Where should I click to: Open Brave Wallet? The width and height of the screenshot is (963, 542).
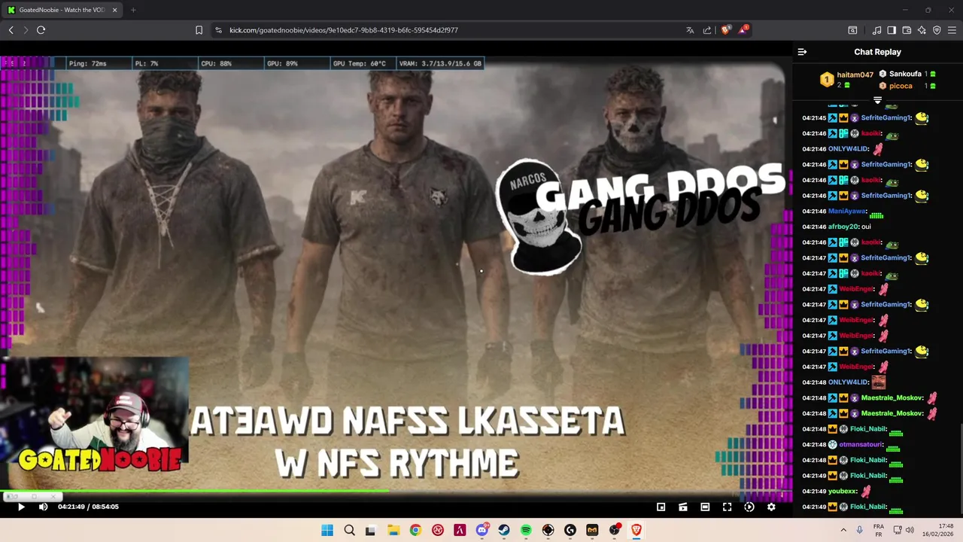[907, 30]
